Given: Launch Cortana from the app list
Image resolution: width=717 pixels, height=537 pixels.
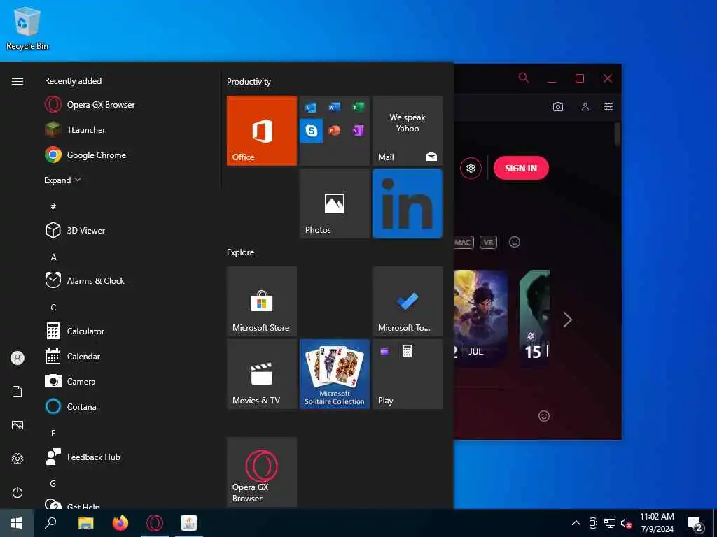Looking at the screenshot, I should [71, 406].
